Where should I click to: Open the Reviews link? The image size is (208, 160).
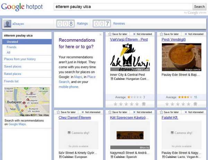[x=119, y=24]
